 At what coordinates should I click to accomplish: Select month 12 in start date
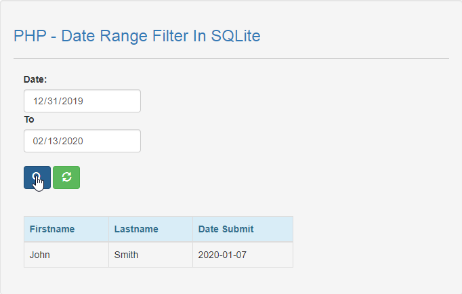(39, 101)
